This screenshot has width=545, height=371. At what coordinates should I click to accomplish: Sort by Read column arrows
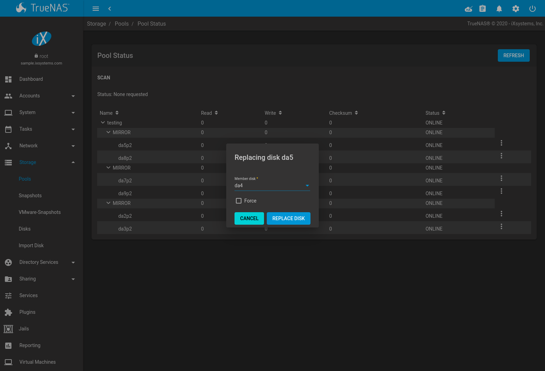216,113
